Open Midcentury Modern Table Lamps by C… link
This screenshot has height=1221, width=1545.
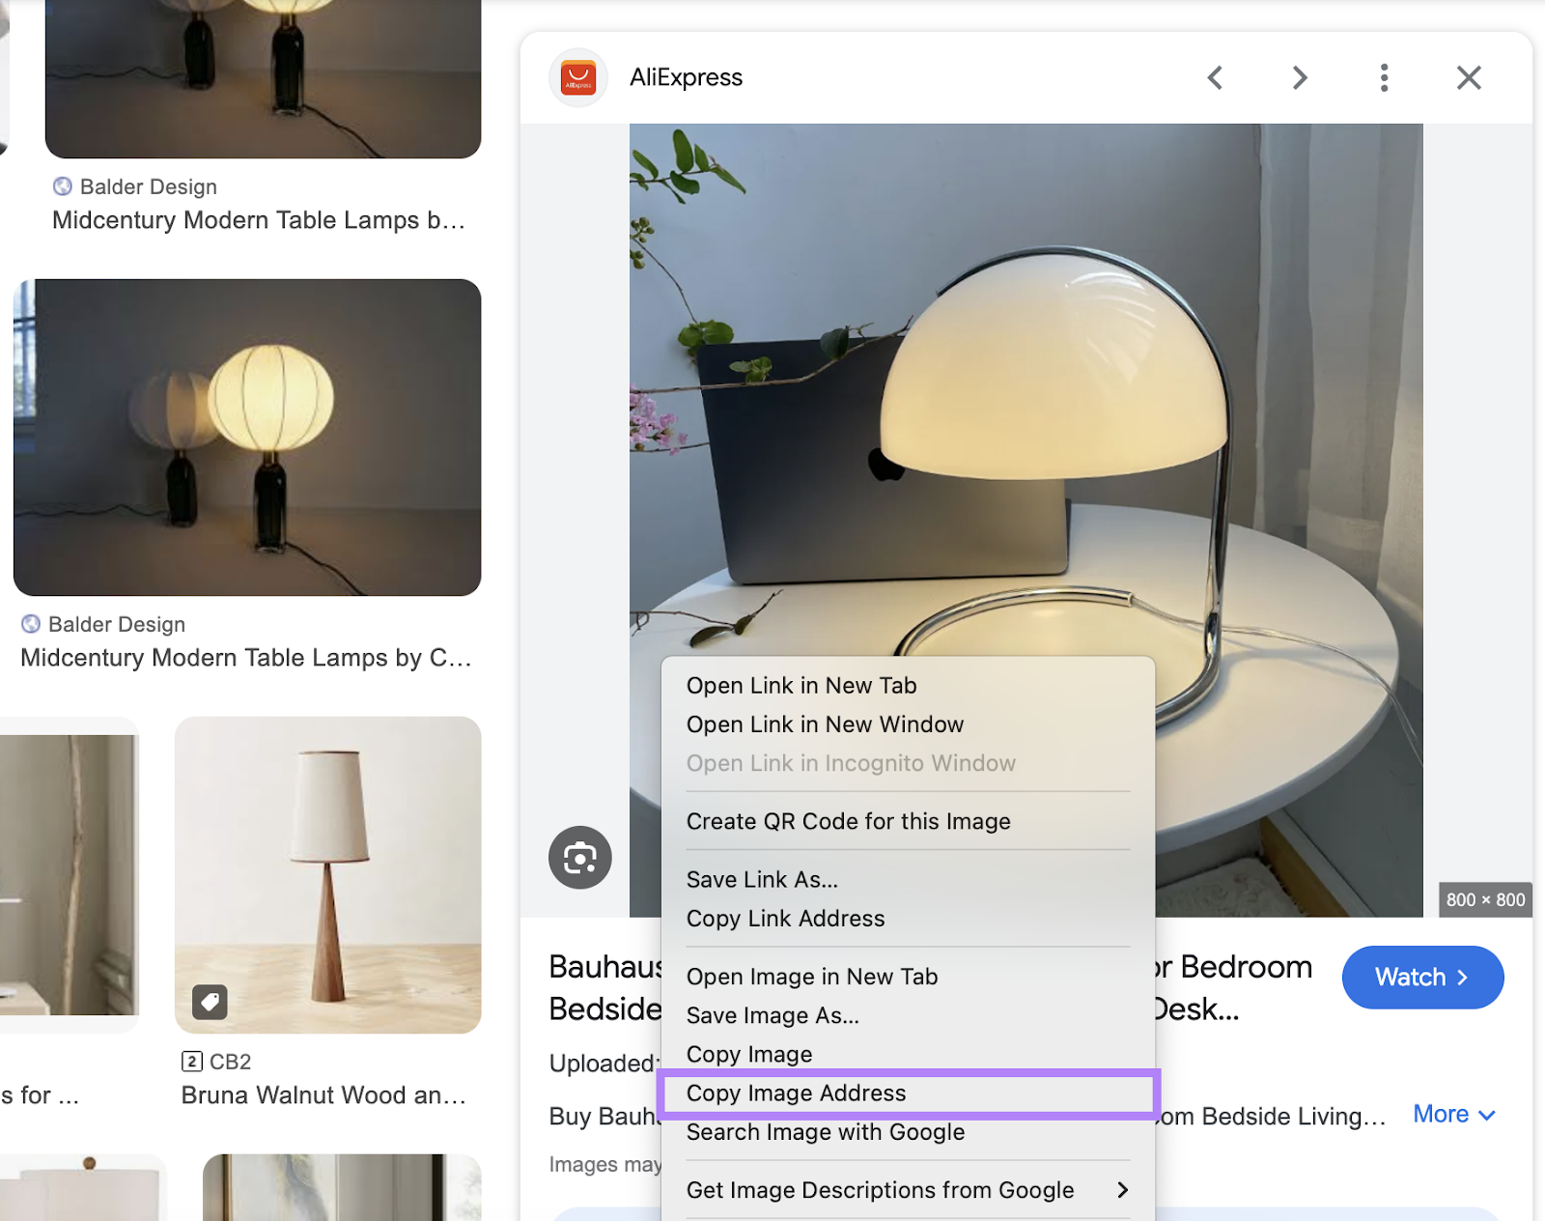(x=246, y=658)
